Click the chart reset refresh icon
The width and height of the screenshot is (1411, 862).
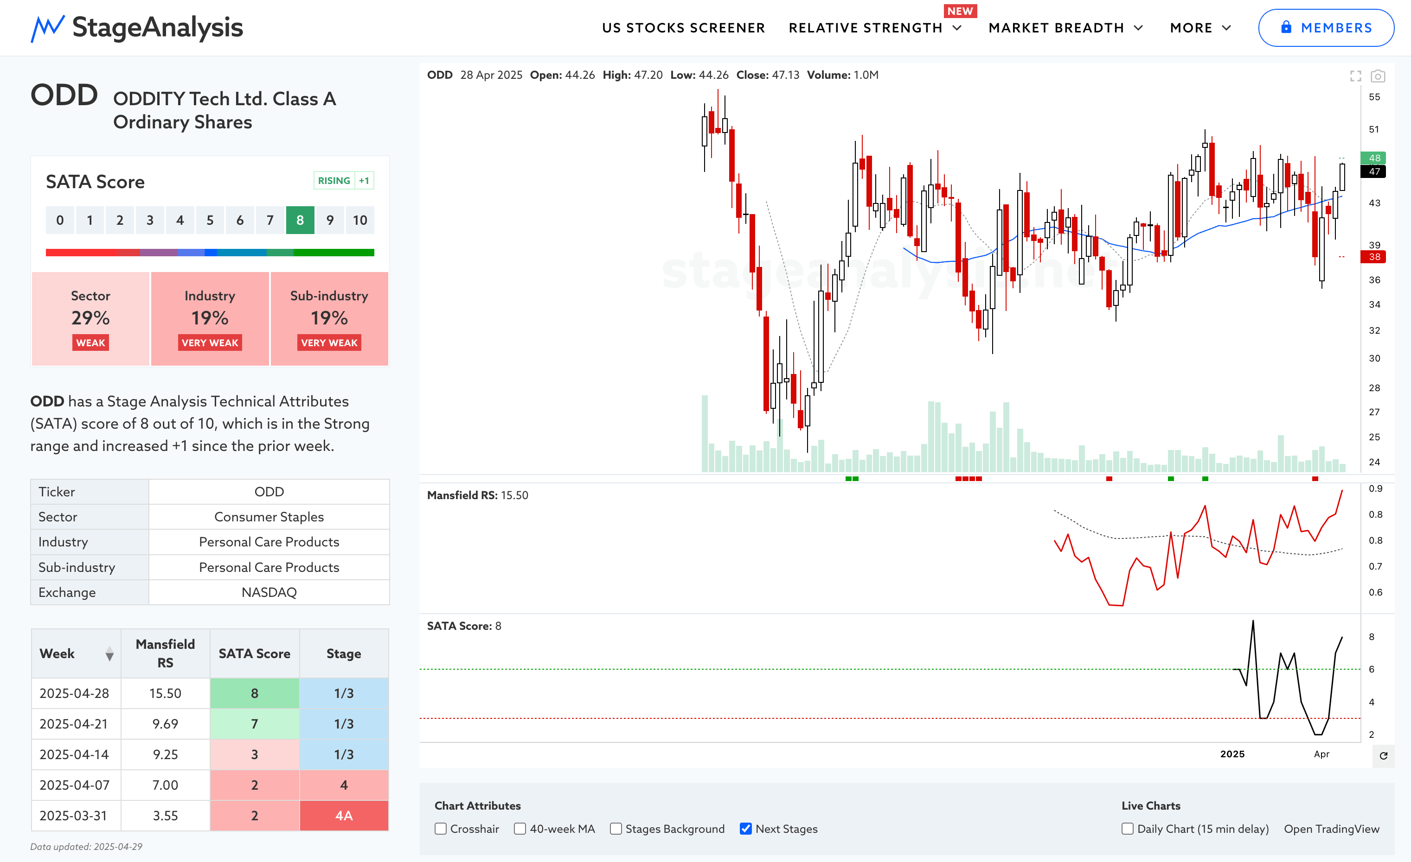click(x=1384, y=755)
